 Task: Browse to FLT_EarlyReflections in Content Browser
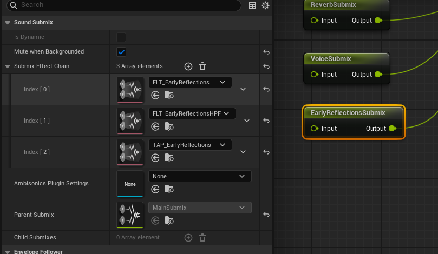pos(169,95)
